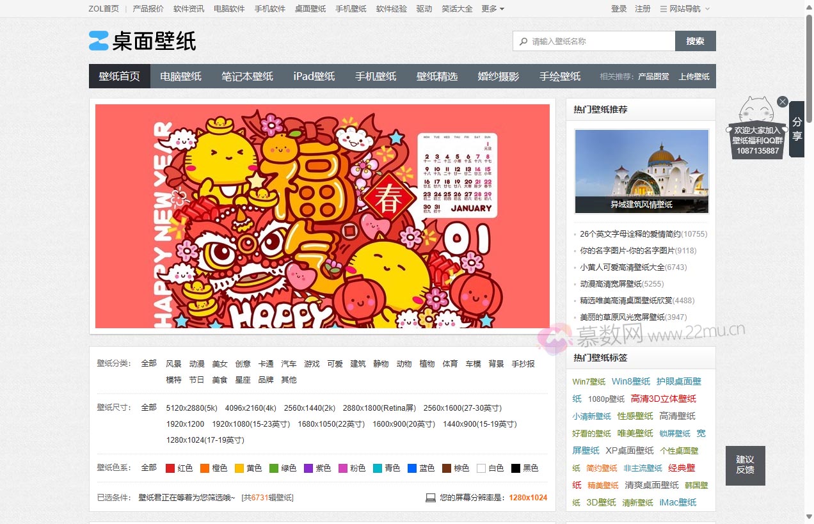Select 软件资讯 in the top menu

click(188, 9)
